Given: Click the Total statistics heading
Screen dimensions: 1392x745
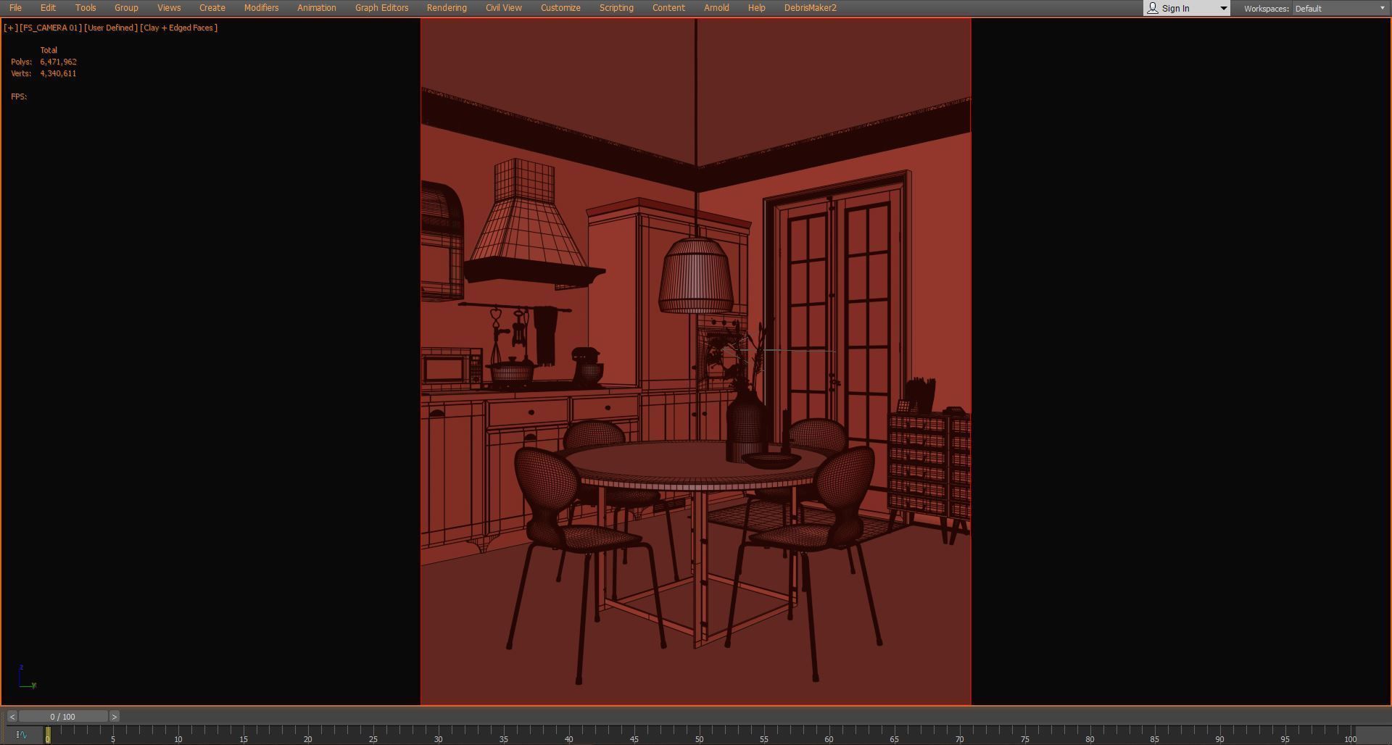Looking at the screenshot, I should point(49,50).
